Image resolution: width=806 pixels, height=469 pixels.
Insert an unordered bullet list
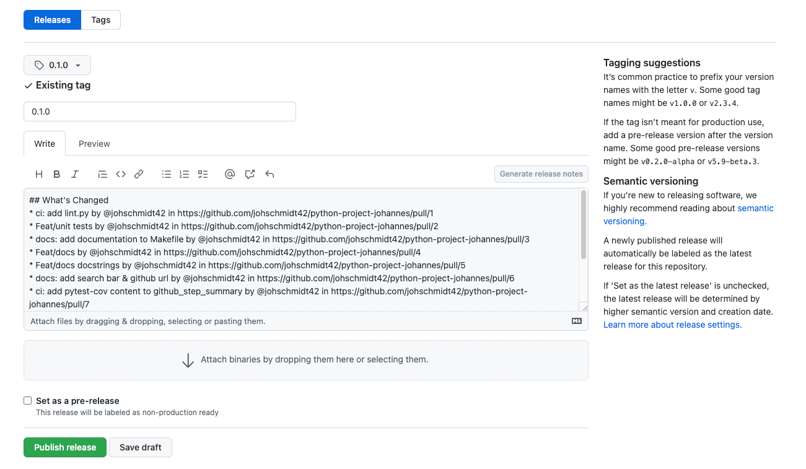[166, 175]
